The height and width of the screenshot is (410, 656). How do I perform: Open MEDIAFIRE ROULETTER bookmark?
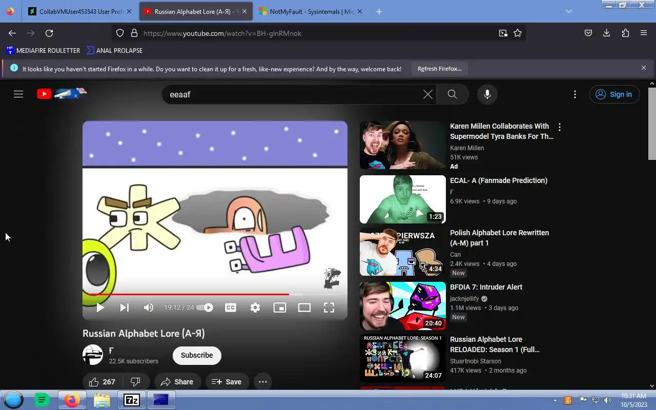point(43,50)
